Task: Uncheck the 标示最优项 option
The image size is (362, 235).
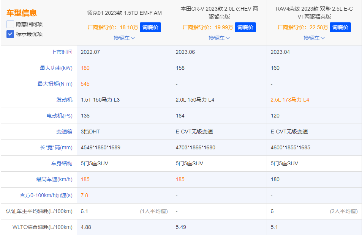Action: click(10, 34)
